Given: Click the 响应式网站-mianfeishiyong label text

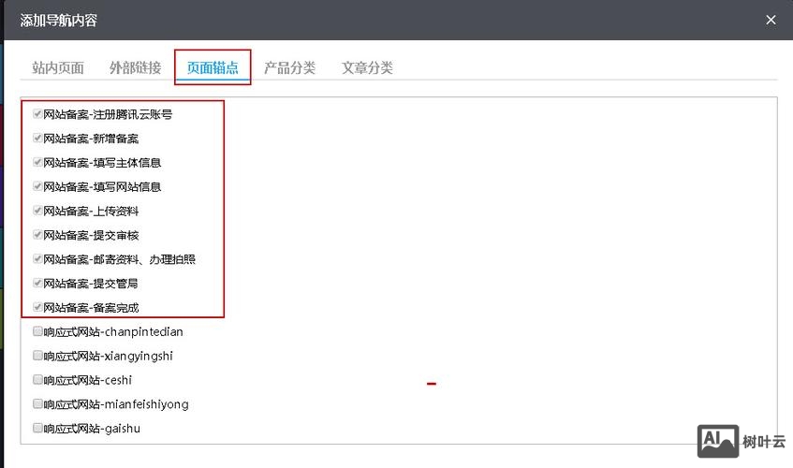Looking at the screenshot, I should coord(116,404).
